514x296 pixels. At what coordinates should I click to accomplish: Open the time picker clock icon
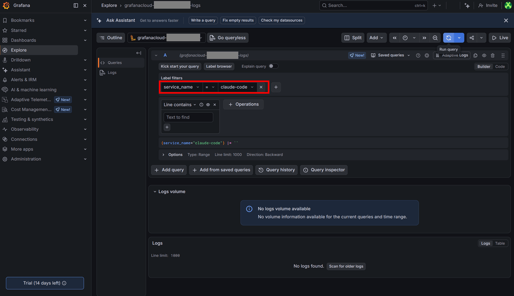coord(405,38)
